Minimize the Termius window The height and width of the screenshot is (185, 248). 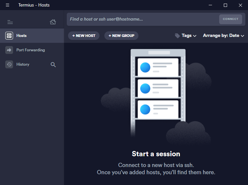pos(210,5)
